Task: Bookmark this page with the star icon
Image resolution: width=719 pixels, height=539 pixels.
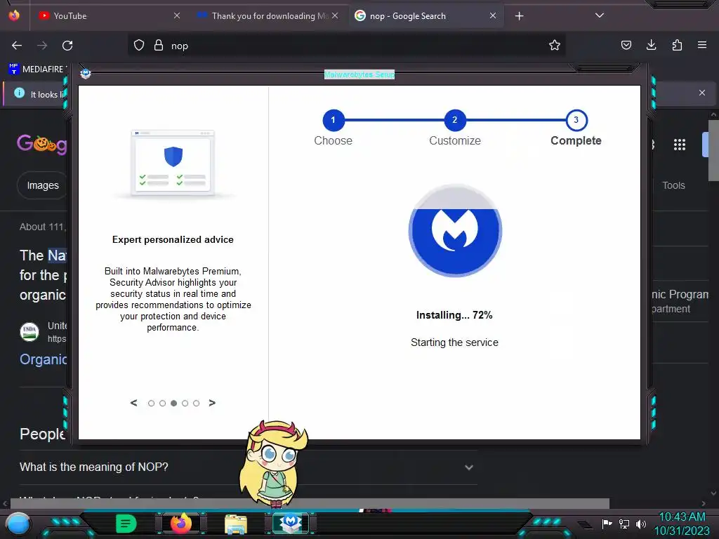Action: 555,45
